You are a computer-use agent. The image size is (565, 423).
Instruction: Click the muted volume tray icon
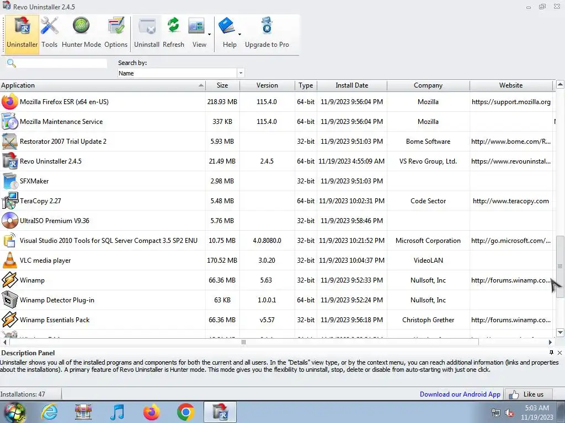509,413
